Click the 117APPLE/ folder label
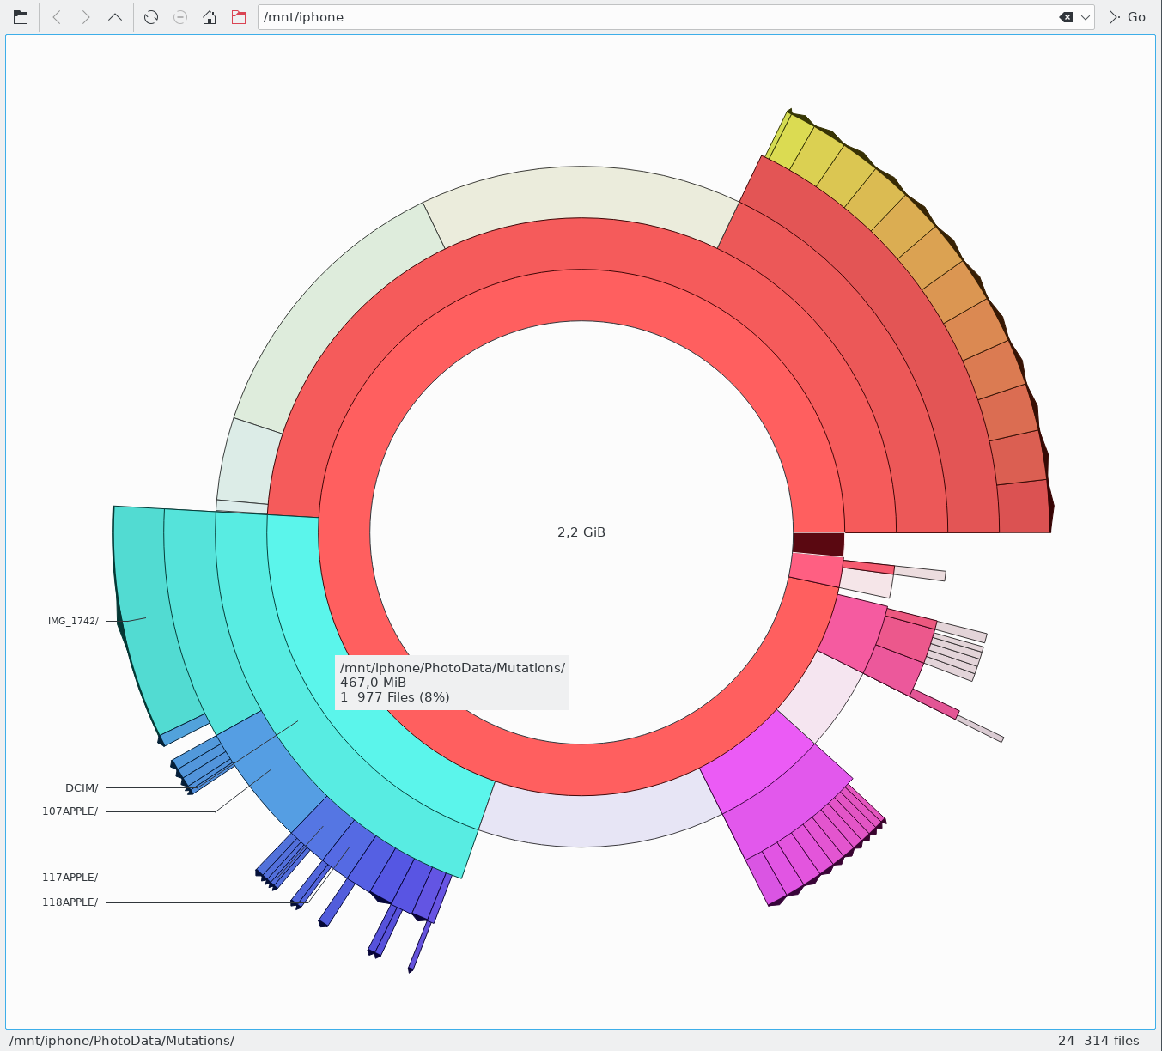 pos(70,878)
